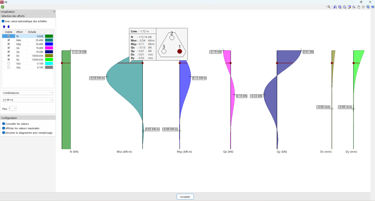The image size is (375, 201).
Task: Click the previous zoom view icon
Action: tap(335, 7)
